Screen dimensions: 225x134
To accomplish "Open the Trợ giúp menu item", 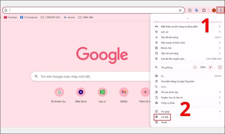I will coord(187,111).
